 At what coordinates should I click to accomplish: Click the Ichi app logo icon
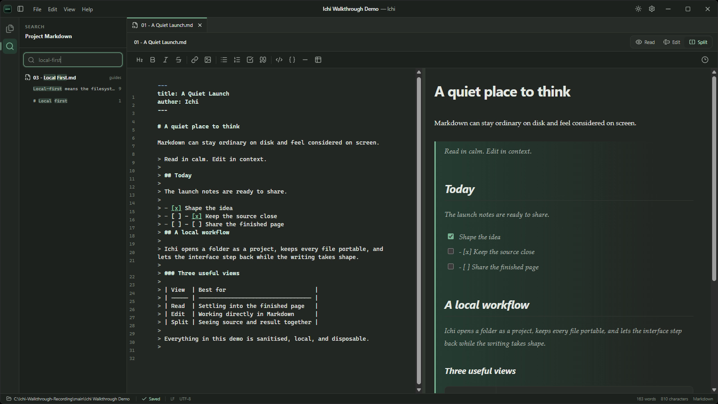(x=8, y=9)
